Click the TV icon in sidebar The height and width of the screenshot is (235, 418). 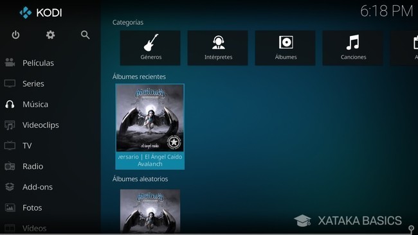pyautogui.click(x=10, y=146)
